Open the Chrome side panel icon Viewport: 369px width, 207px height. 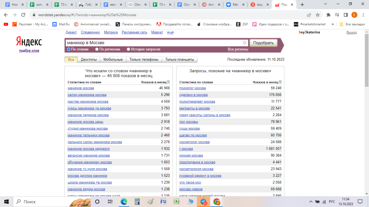click(x=346, y=15)
